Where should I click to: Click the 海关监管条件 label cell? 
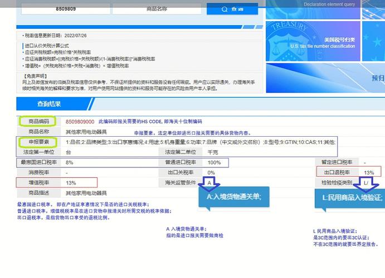(181, 183)
